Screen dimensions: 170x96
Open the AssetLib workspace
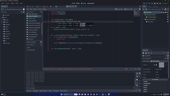click(91, 3)
